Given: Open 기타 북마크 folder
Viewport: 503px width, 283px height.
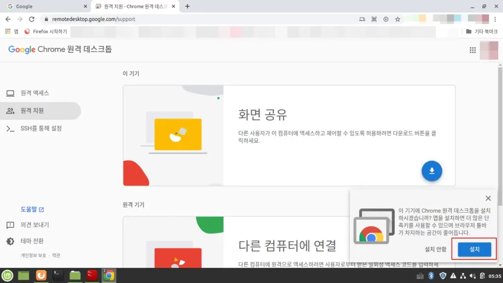Looking at the screenshot, I should click(x=481, y=31).
